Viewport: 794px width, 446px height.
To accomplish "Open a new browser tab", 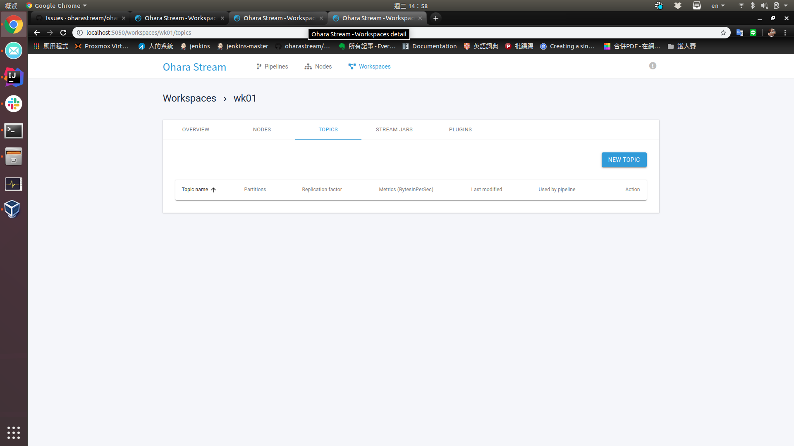I will (x=436, y=18).
